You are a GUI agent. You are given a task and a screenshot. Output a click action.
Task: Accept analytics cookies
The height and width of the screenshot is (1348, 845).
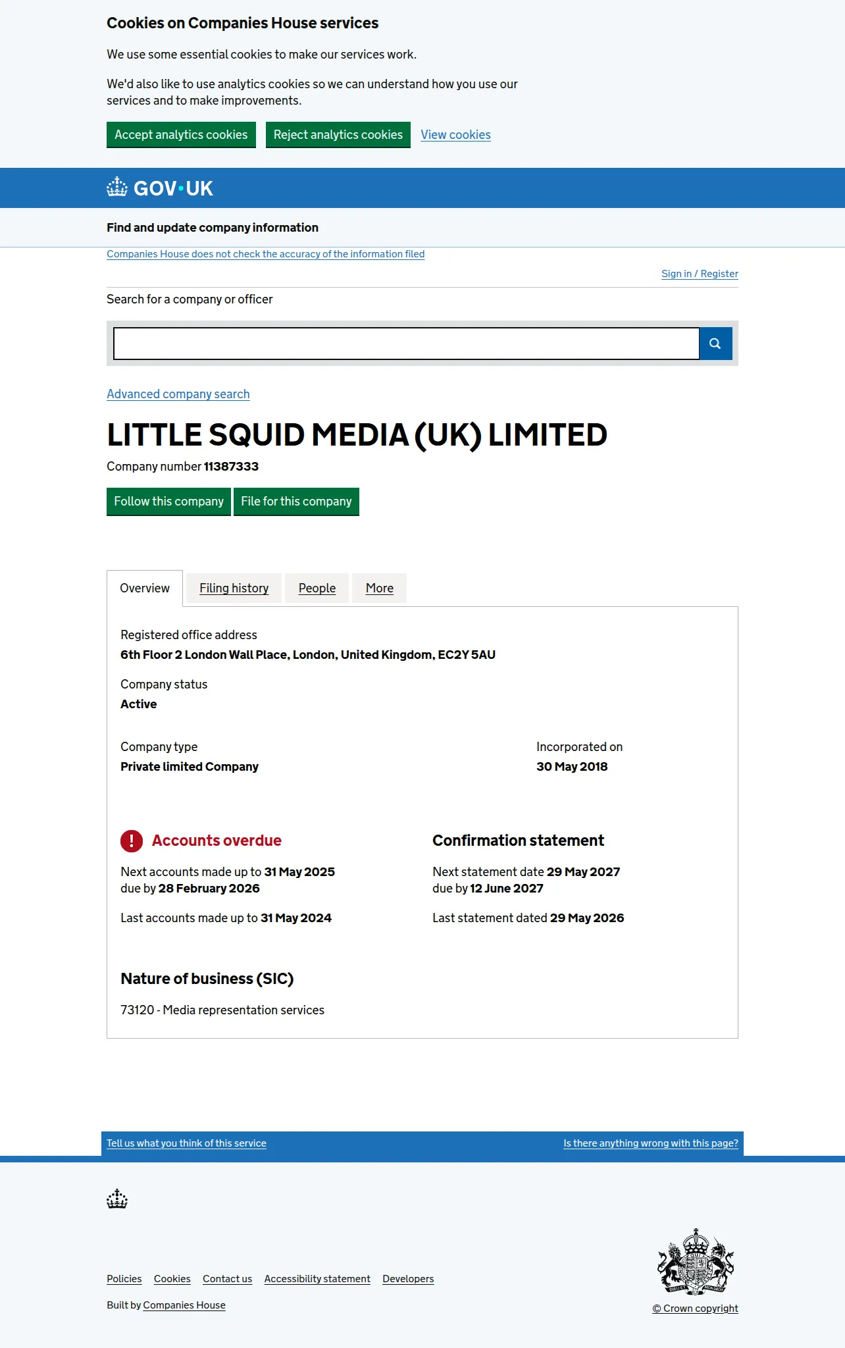tap(181, 135)
